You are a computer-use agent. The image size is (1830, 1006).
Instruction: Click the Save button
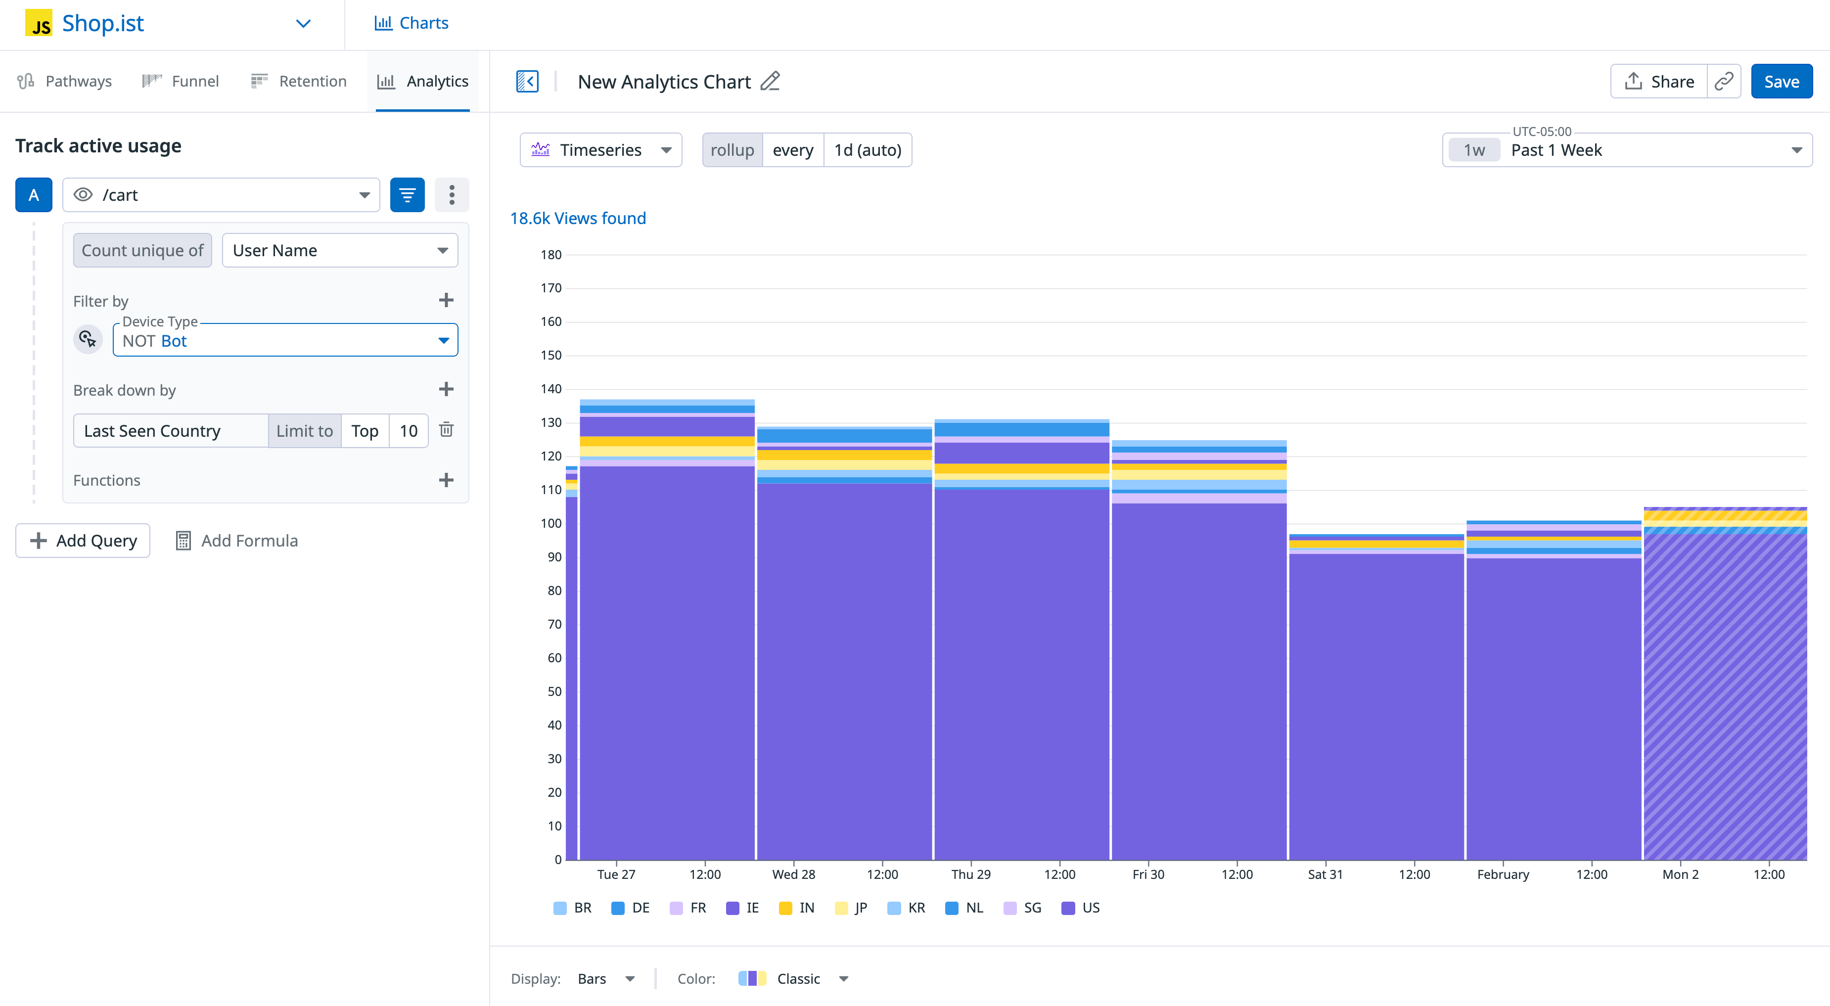1782,81
